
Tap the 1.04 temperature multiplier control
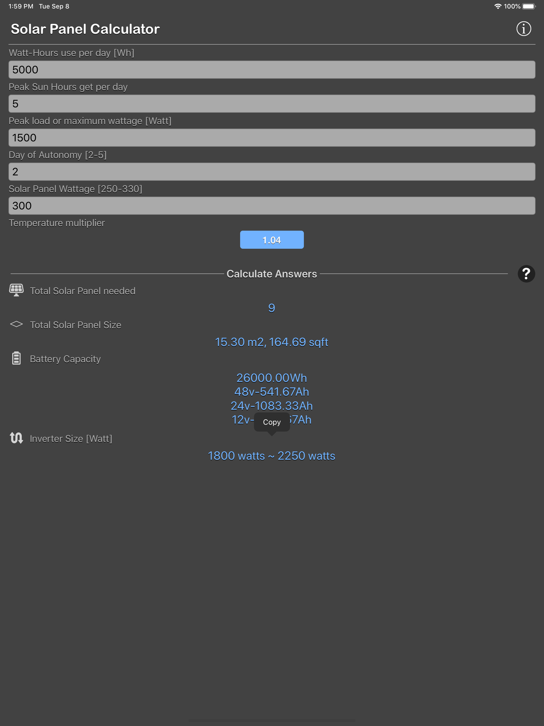272,240
